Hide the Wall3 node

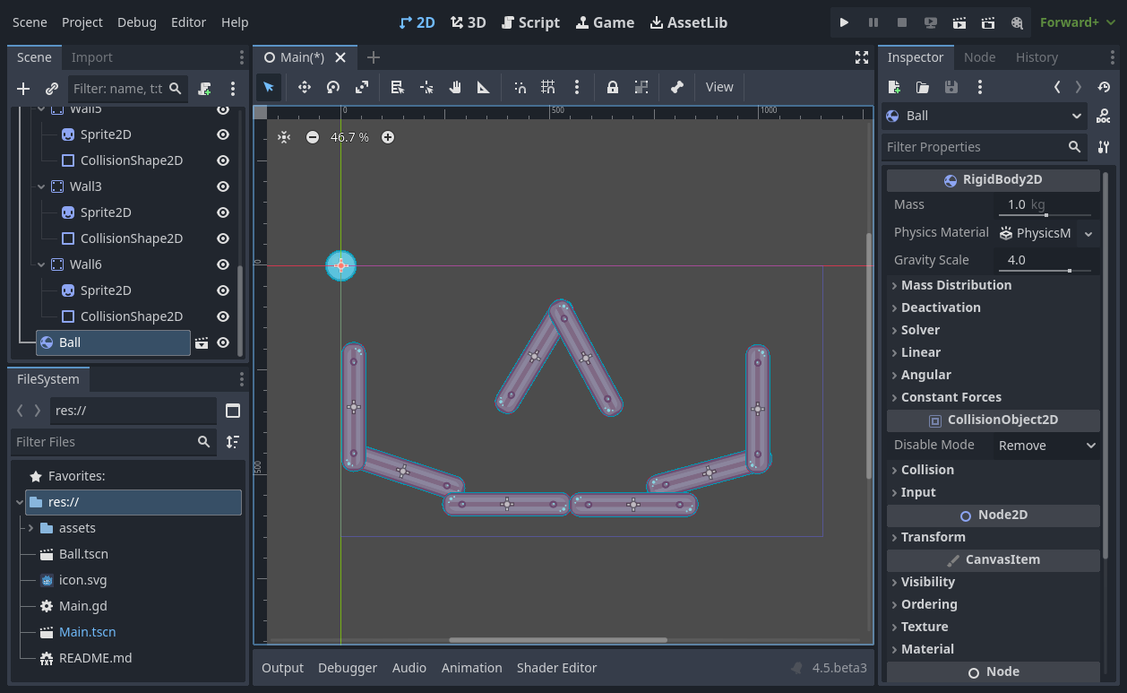(x=223, y=186)
